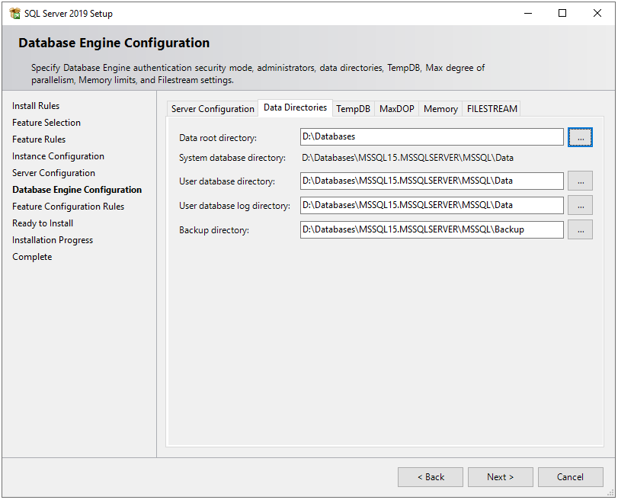Image resolution: width=618 pixels, height=500 pixels.
Task: Cancel the SQL Server setup
Action: click(x=570, y=477)
